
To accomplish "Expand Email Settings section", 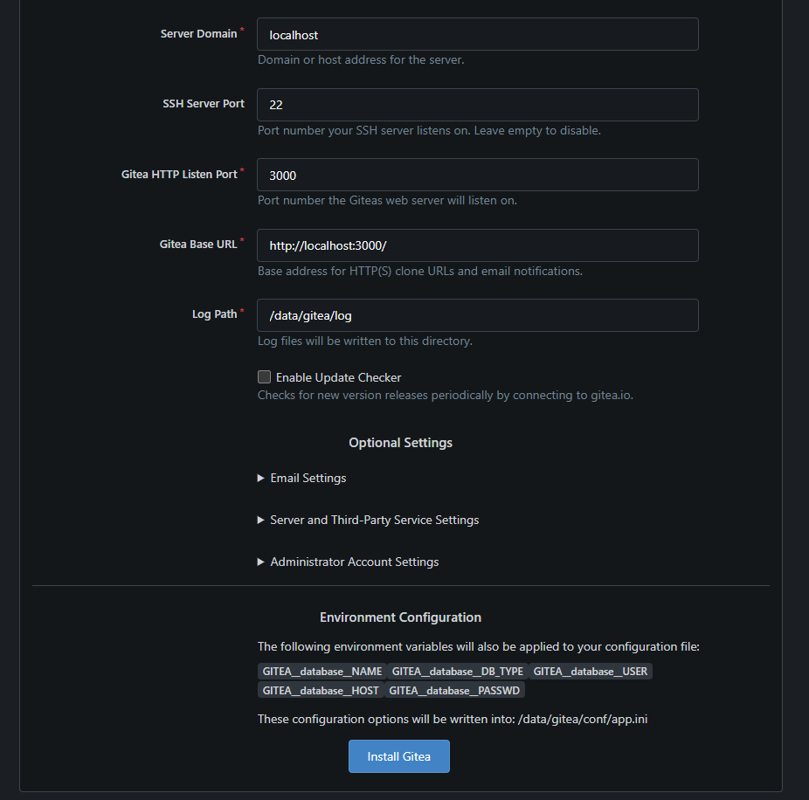I will [301, 478].
